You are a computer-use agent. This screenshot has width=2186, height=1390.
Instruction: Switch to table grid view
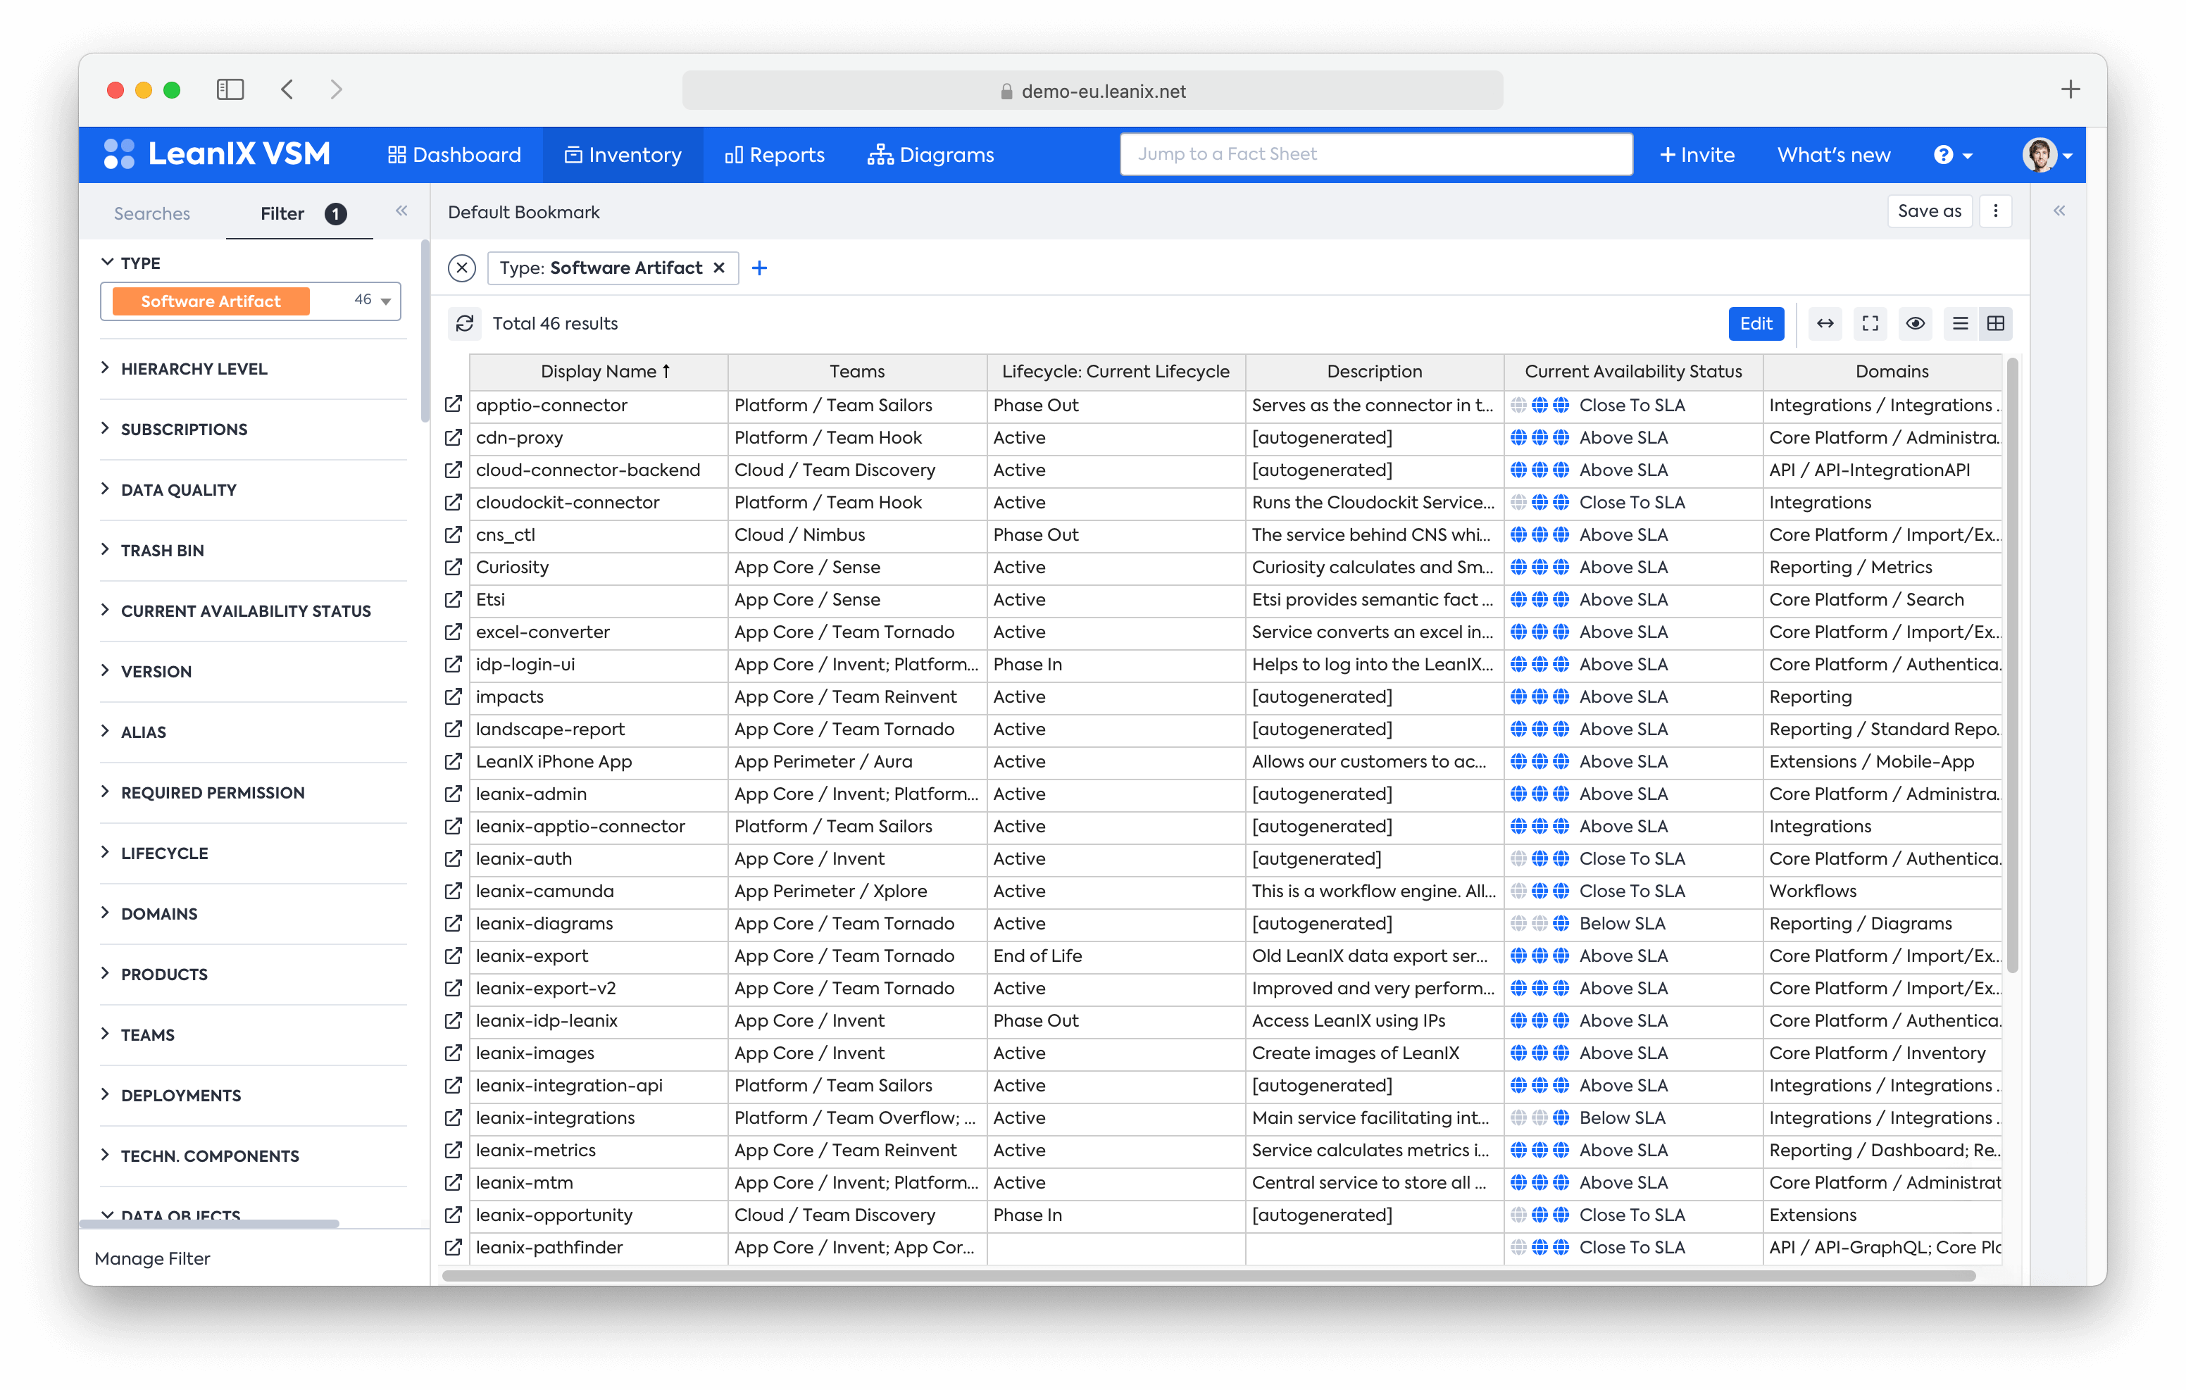pos(1995,323)
